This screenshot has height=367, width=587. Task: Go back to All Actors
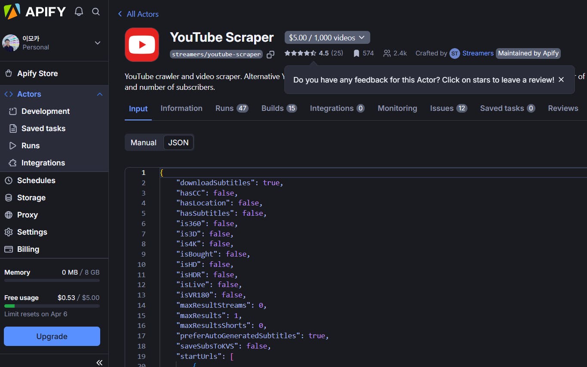tap(142, 14)
